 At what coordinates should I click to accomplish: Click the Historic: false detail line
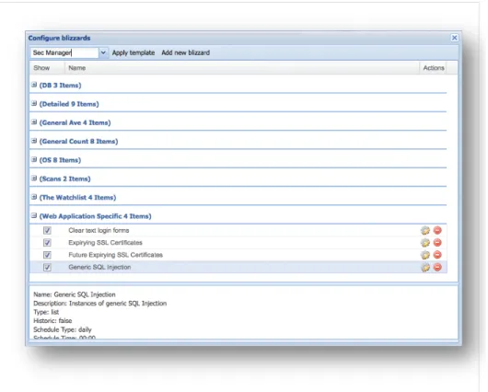coord(52,321)
